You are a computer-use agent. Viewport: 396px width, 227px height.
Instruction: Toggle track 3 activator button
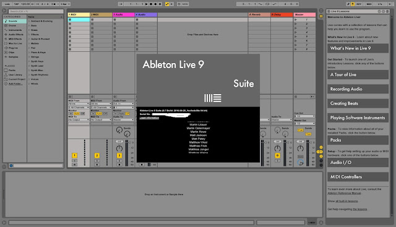coord(119,155)
